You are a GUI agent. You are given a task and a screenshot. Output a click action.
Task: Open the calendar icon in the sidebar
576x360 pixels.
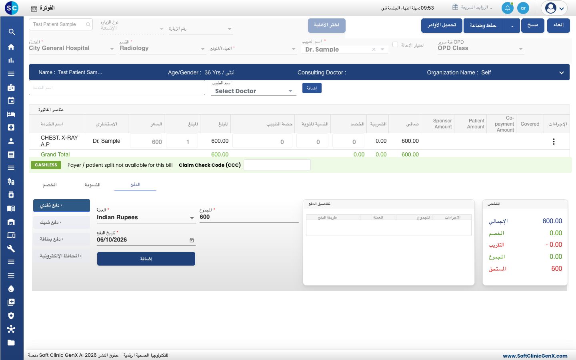coord(11,100)
